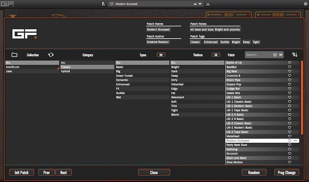Filter by Distorted timbre
This screenshot has height=182, width=309.
pos(197,84)
